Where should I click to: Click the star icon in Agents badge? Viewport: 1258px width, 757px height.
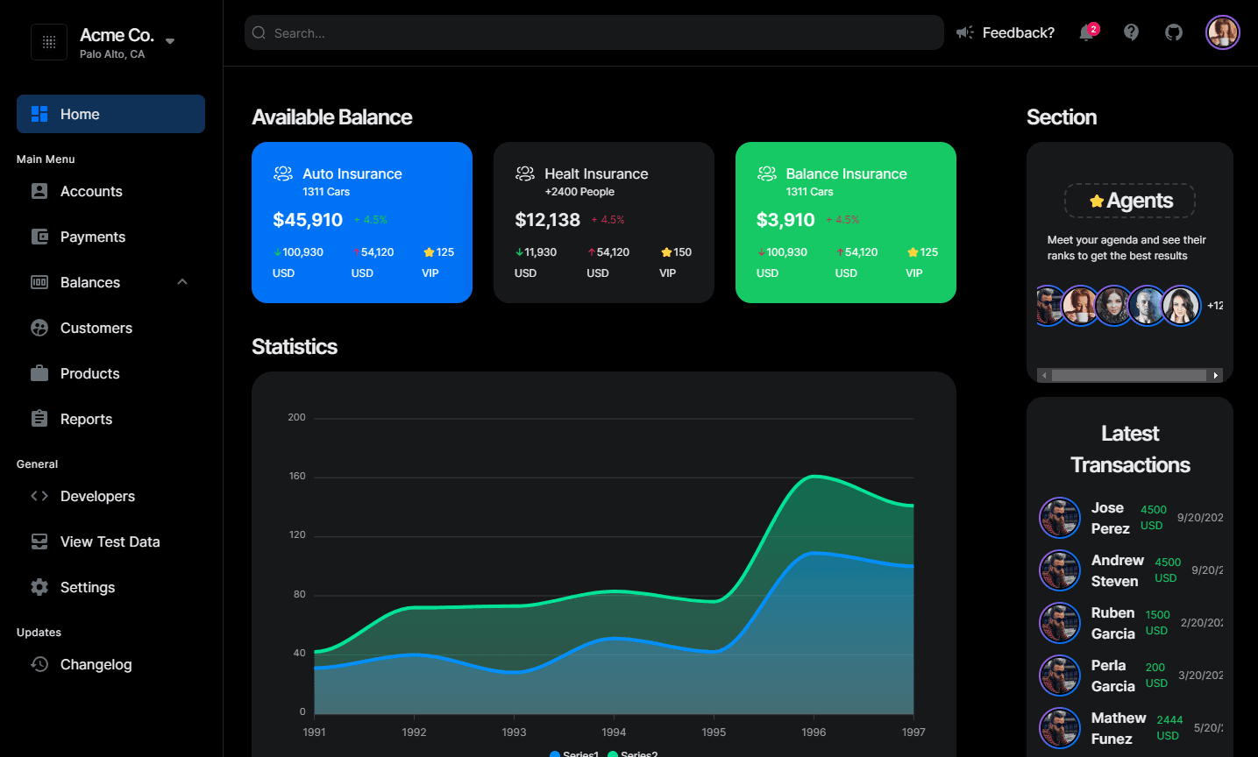[x=1097, y=202]
